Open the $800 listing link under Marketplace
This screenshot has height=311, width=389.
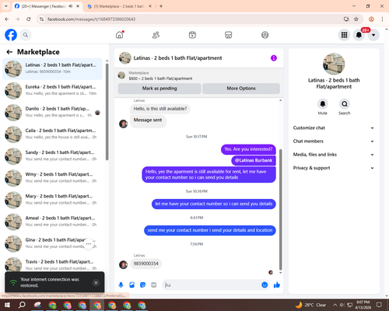[x=160, y=79]
